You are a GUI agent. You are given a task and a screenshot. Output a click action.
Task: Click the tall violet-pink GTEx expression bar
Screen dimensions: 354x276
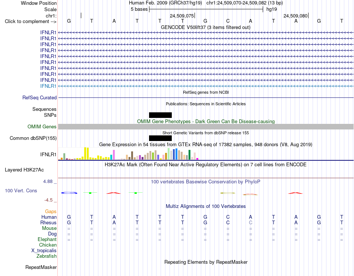114,155
